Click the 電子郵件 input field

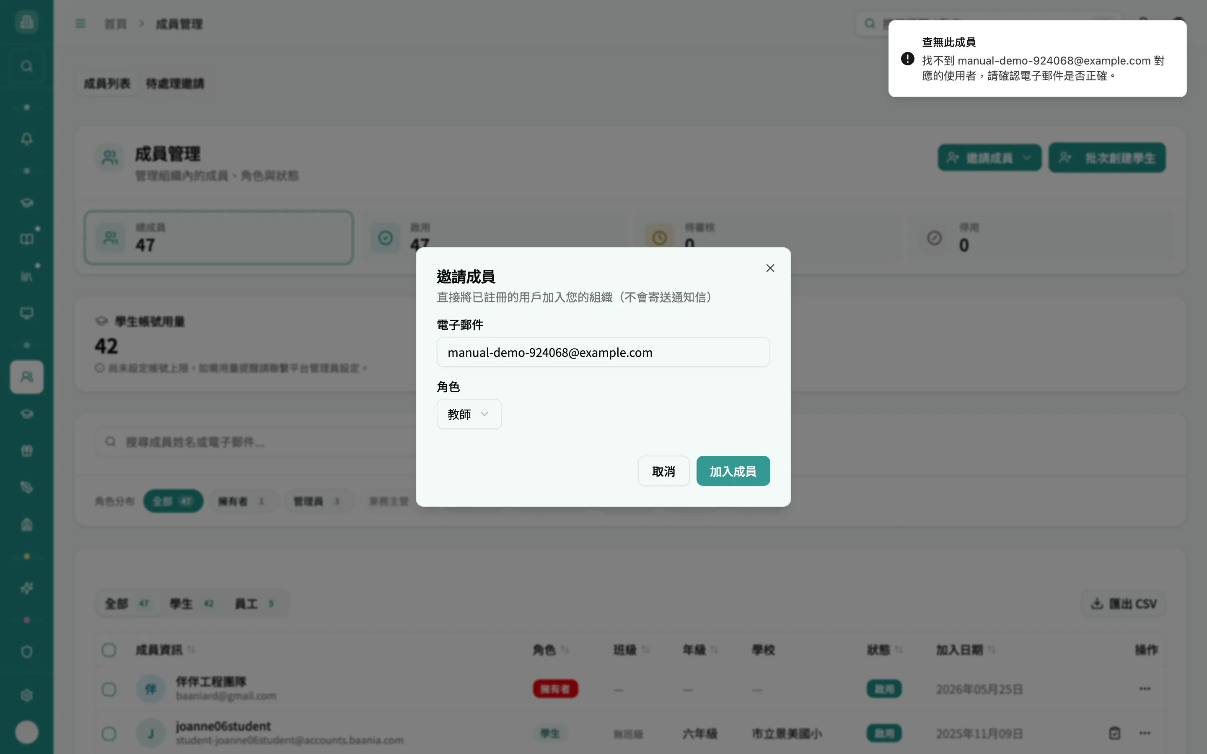pos(603,352)
